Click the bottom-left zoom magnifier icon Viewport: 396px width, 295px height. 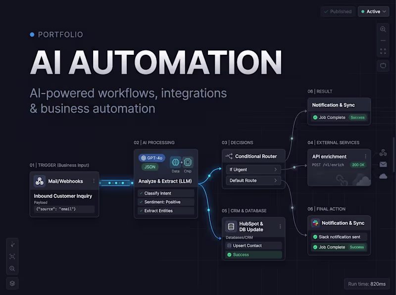pos(12,268)
